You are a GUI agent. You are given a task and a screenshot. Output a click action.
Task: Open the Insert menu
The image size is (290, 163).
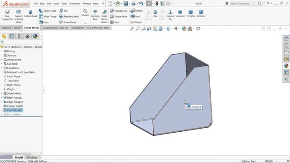pyautogui.click(x=56, y=4)
